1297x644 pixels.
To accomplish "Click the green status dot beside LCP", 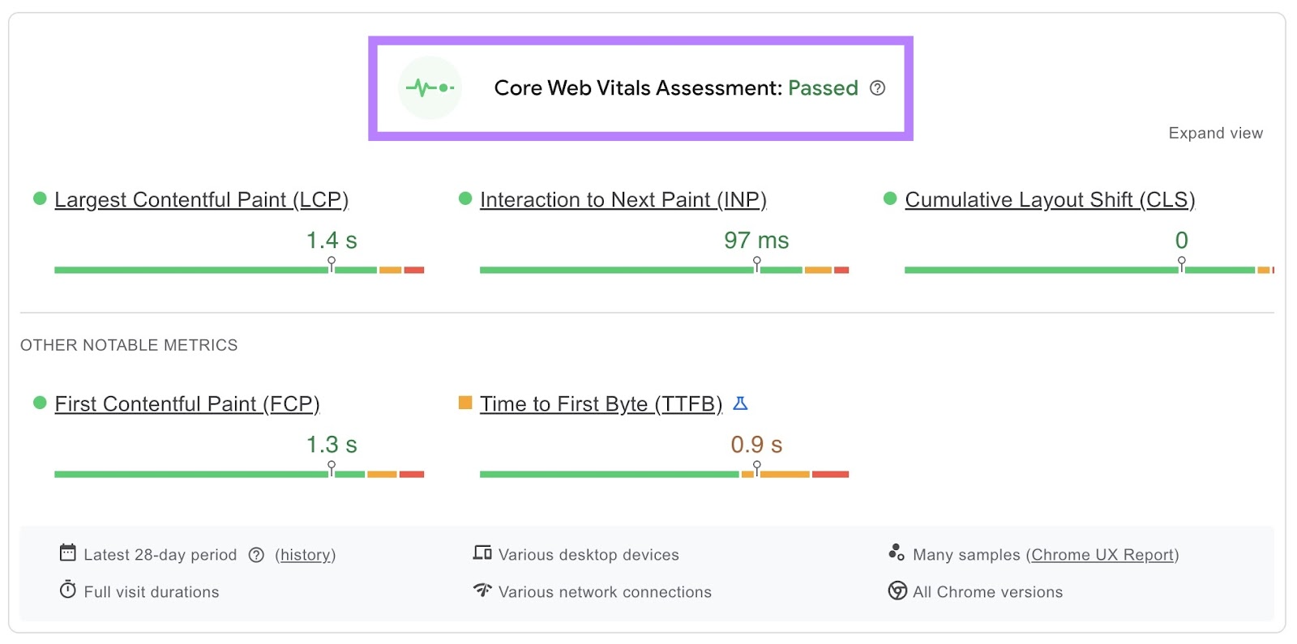I will [39, 198].
